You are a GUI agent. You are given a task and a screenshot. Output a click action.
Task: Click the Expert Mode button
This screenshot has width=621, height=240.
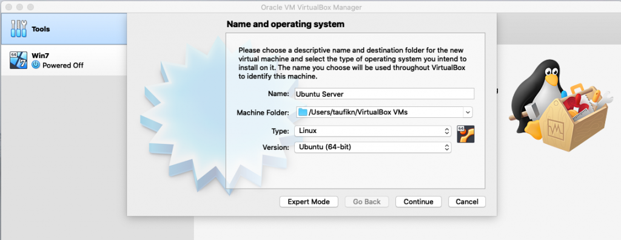coord(309,202)
